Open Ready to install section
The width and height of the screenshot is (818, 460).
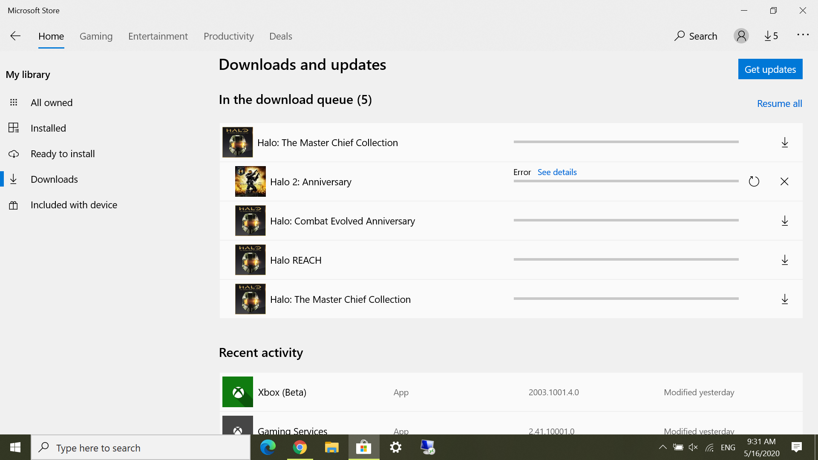[x=63, y=154]
